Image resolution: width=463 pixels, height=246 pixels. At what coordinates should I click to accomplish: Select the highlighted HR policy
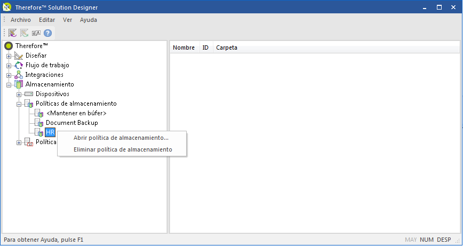pos(50,132)
